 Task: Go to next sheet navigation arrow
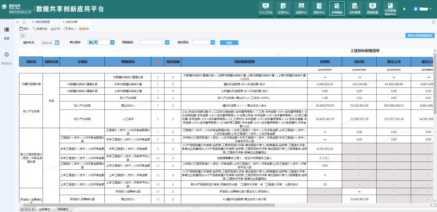pos(29,209)
